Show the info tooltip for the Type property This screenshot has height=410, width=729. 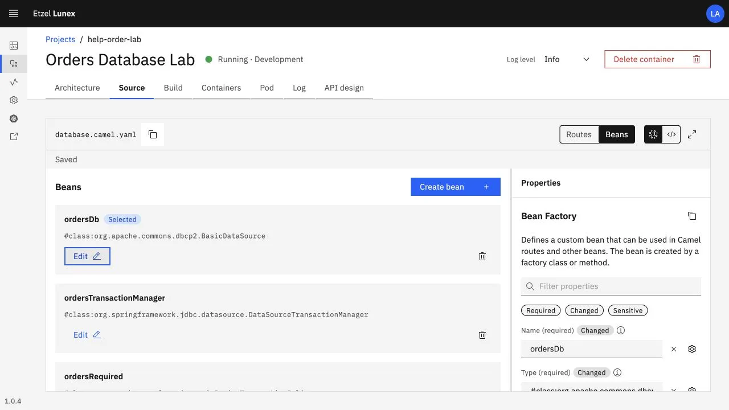[617, 372]
